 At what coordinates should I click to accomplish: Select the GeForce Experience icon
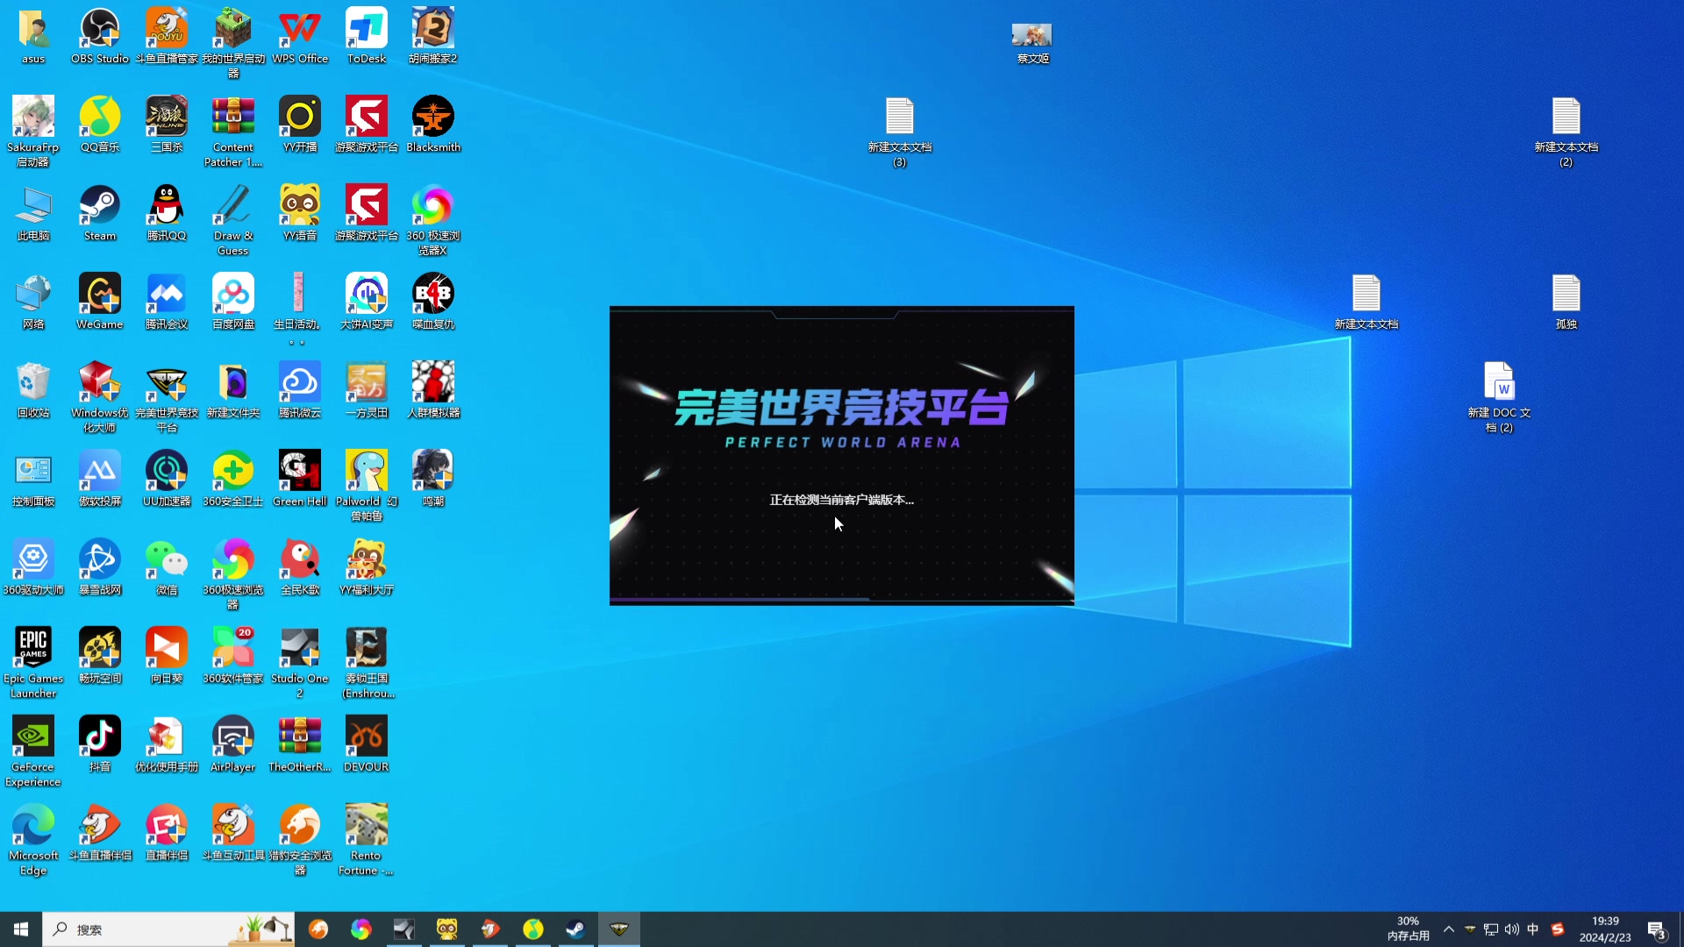pos(33,751)
